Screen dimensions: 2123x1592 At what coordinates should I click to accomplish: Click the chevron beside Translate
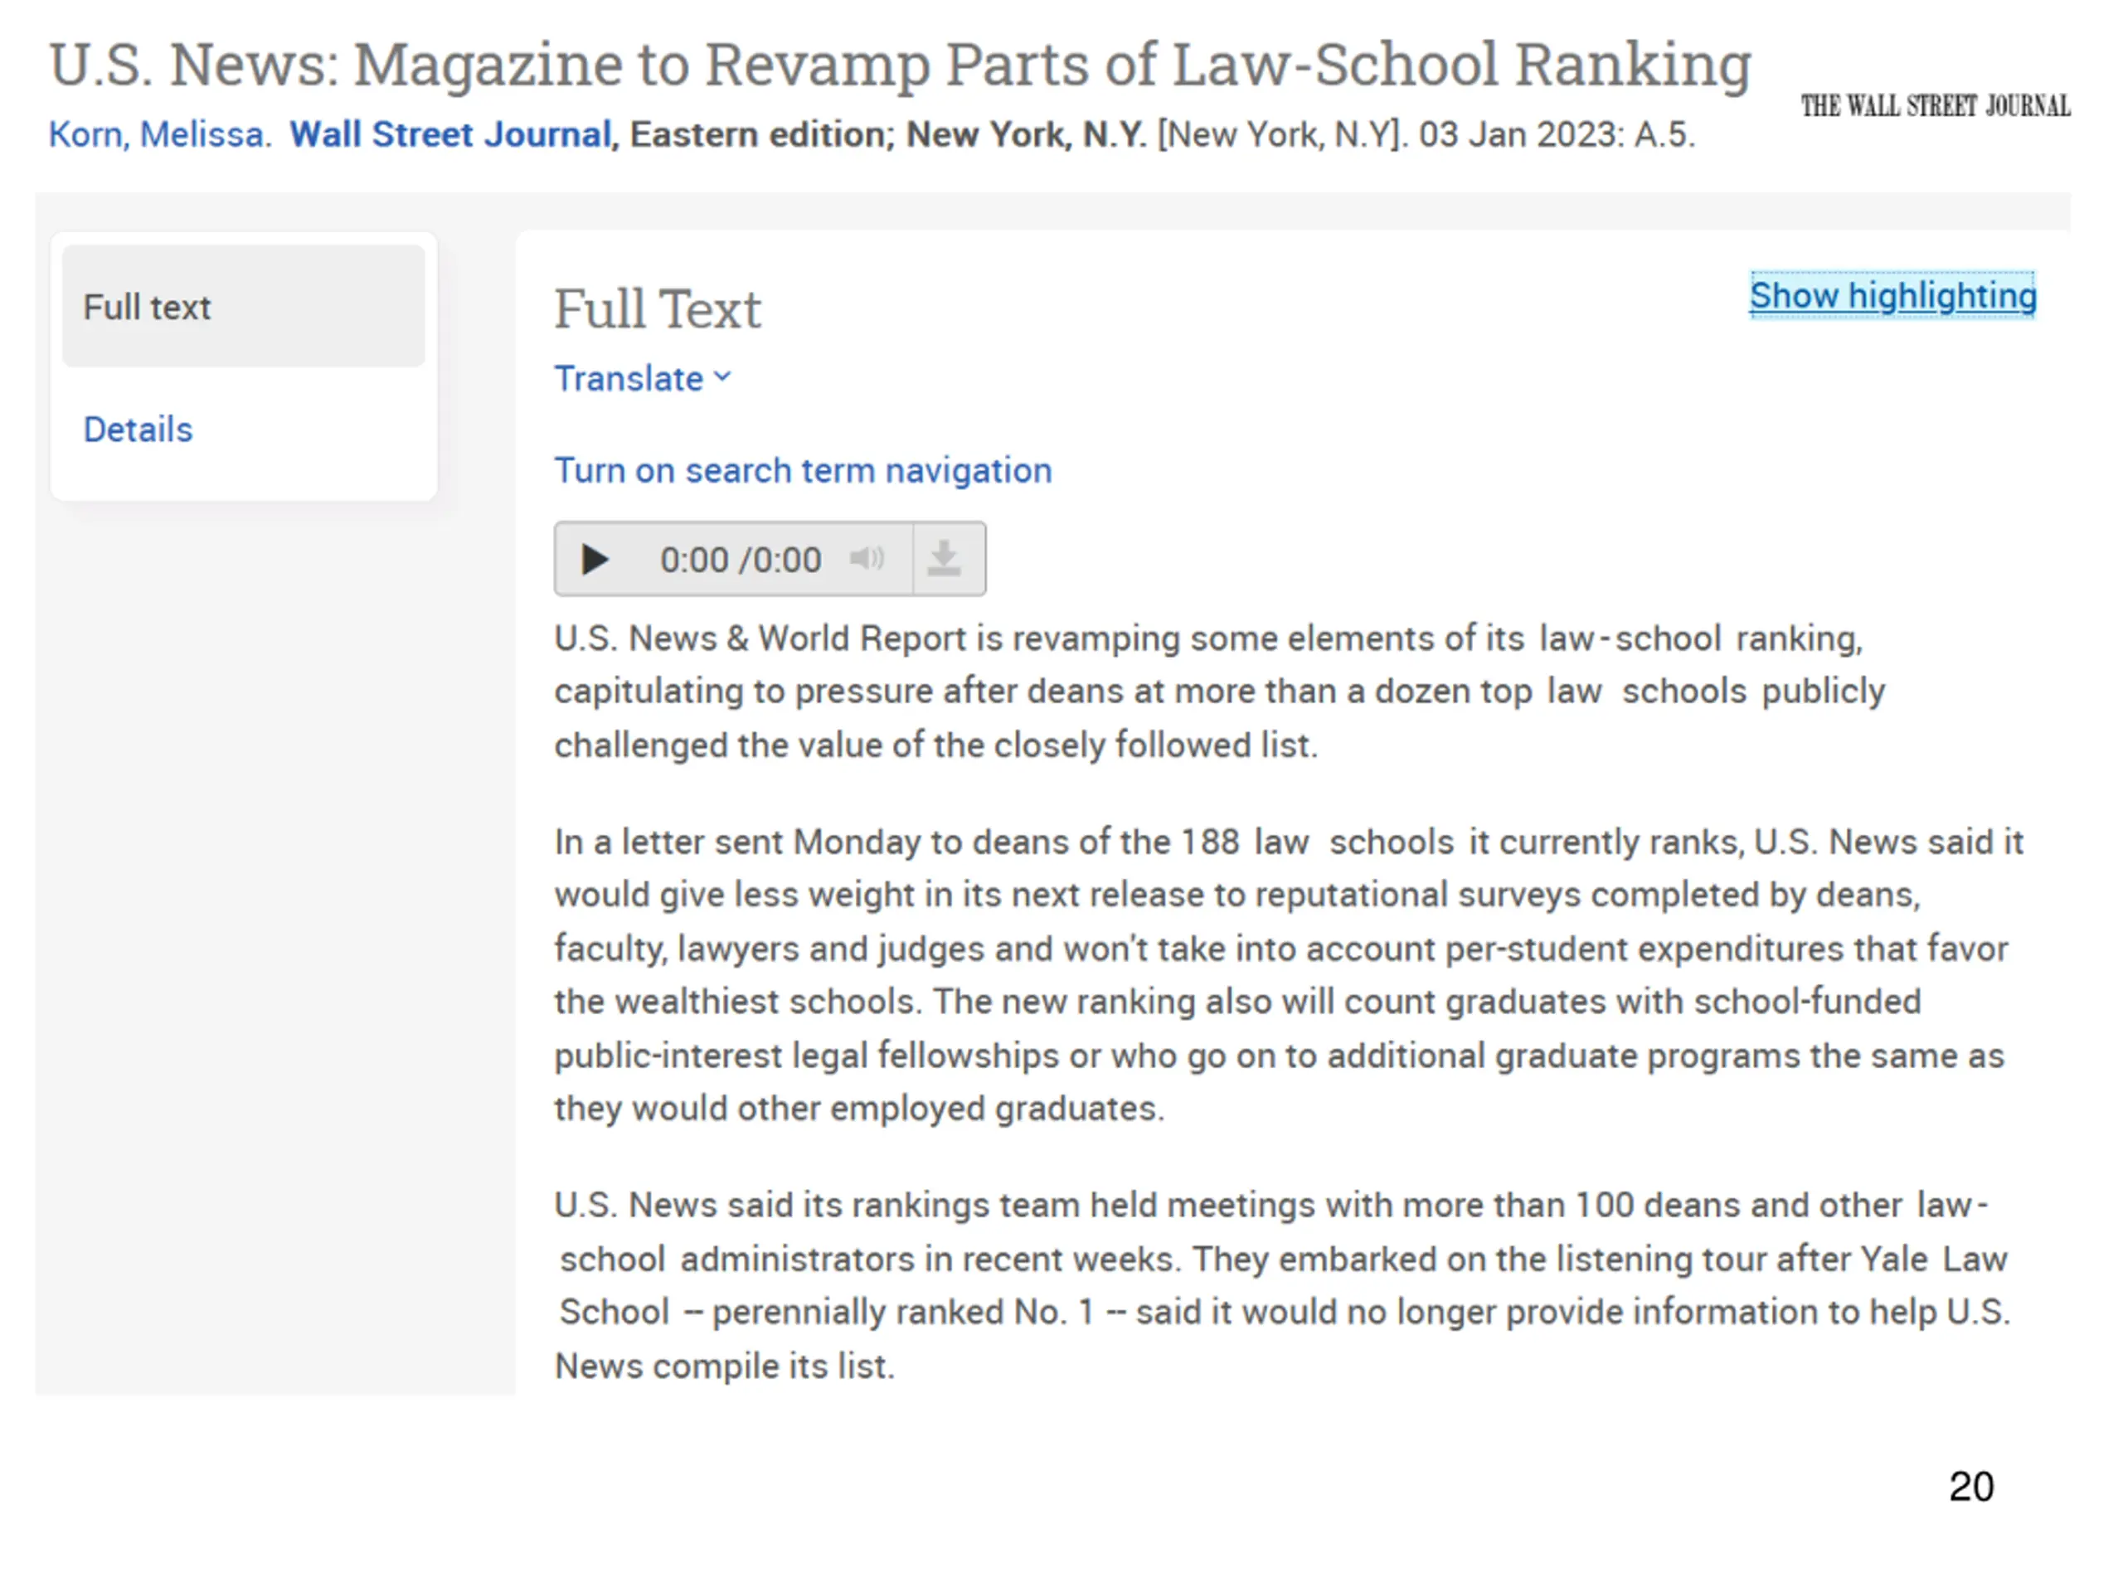click(x=722, y=377)
